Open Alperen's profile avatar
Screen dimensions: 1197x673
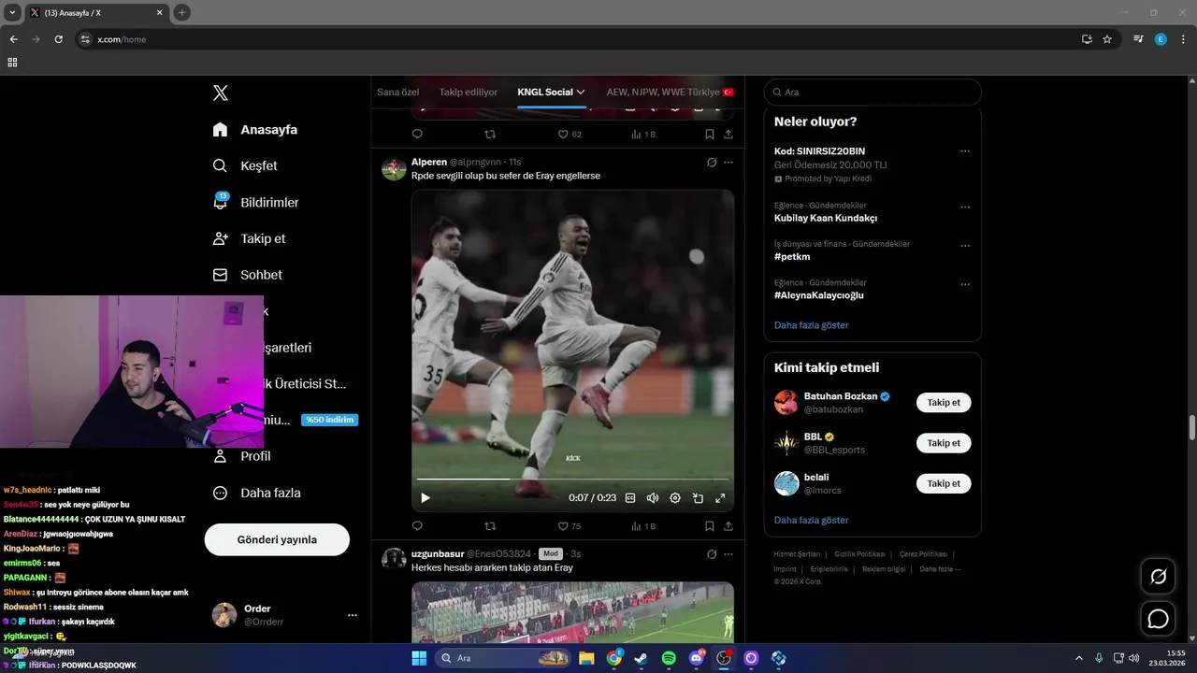pos(394,169)
